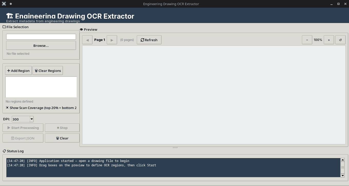Click the "Page 1" label
The image size is (349, 186).
100,40
